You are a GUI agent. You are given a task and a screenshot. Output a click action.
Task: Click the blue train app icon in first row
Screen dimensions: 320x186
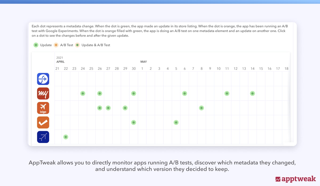click(x=43, y=79)
